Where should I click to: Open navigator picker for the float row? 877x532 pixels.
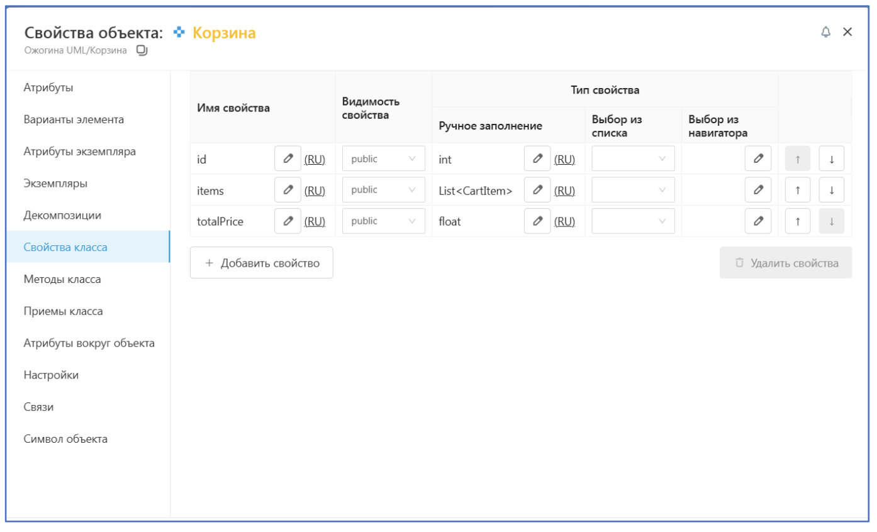pyautogui.click(x=758, y=221)
